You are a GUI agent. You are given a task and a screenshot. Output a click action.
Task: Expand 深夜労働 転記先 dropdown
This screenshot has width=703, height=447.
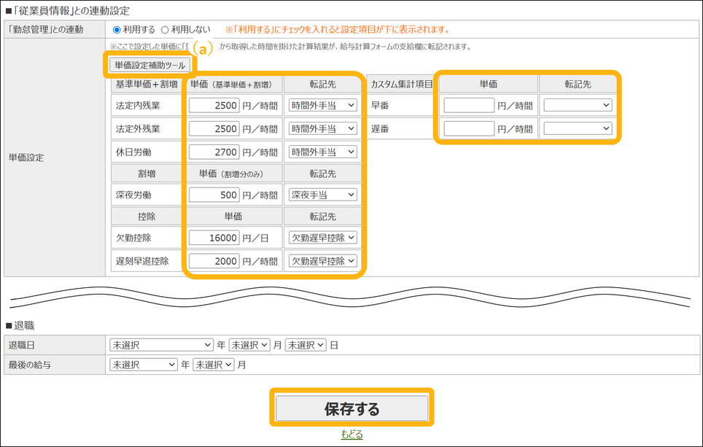pyautogui.click(x=322, y=195)
